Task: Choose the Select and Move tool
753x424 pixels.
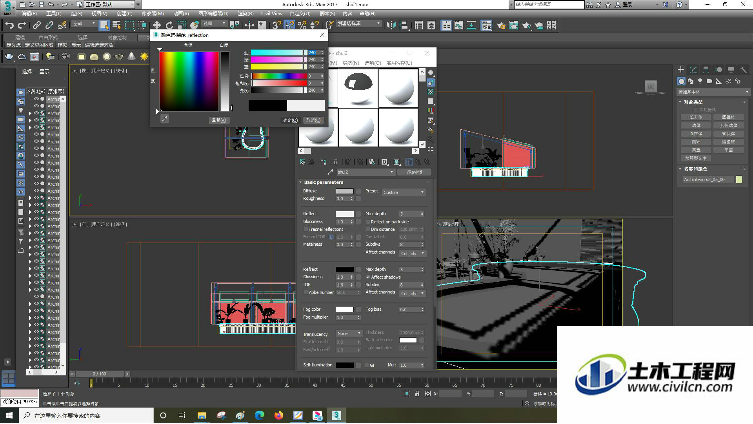Action: [156, 25]
